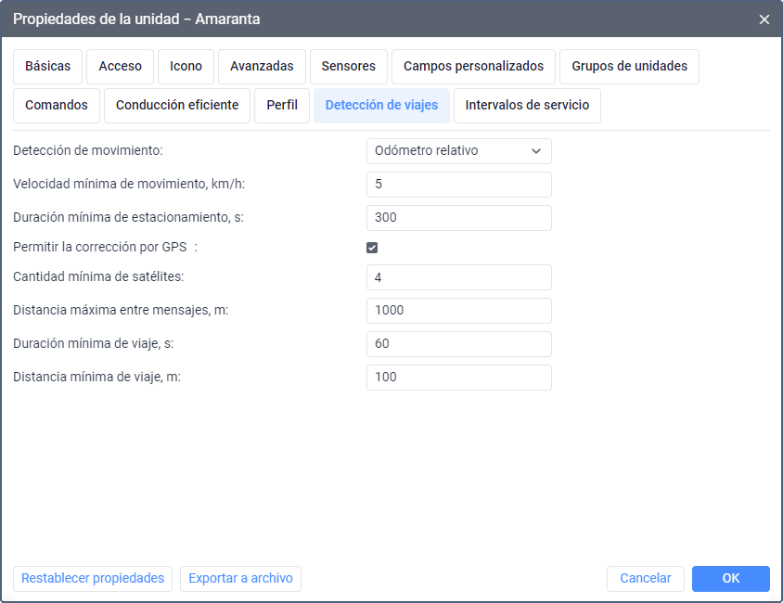Open the Icono tab
Viewport: 783px width, 603px height.
coord(186,67)
